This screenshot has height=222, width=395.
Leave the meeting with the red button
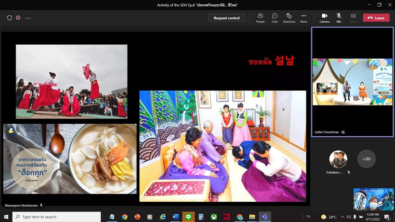(376, 18)
